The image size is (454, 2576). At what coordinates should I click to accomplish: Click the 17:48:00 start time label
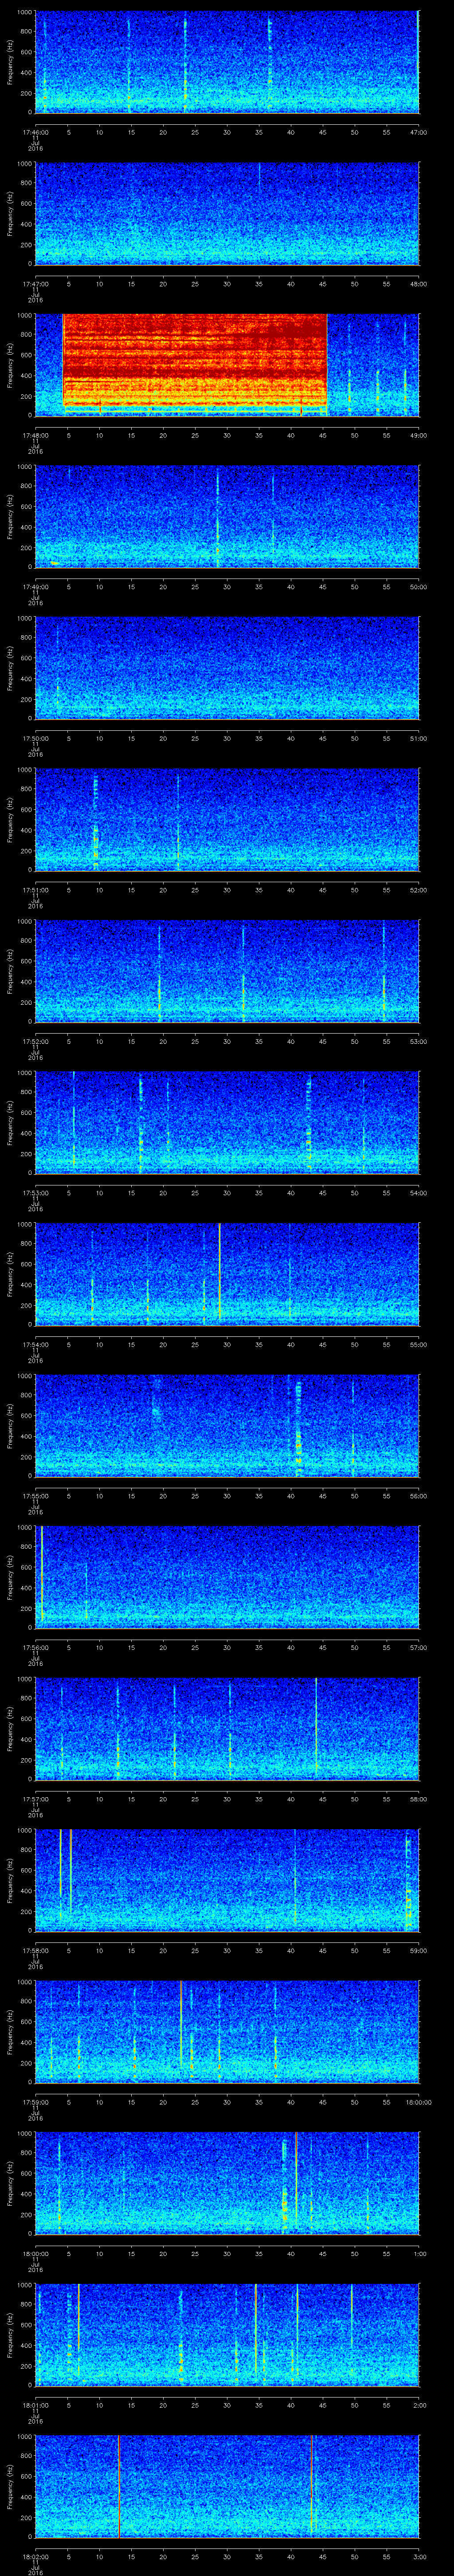tap(36, 435)
